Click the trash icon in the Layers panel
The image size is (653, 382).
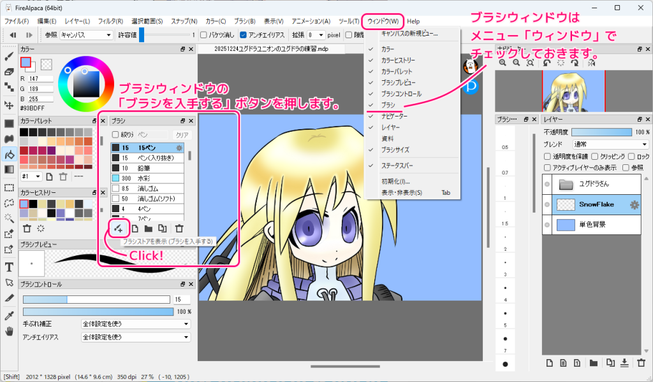coord(641,363)
